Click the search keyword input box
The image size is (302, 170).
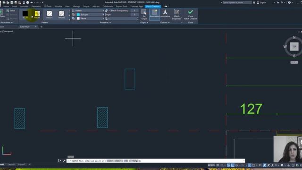(237, 2)
